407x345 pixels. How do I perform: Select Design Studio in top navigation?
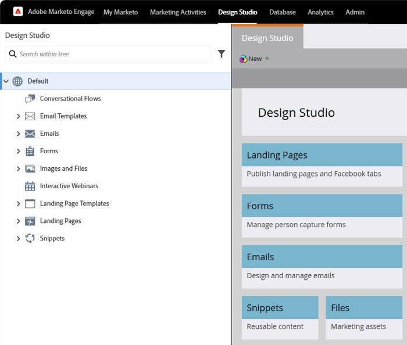point(237,12)
